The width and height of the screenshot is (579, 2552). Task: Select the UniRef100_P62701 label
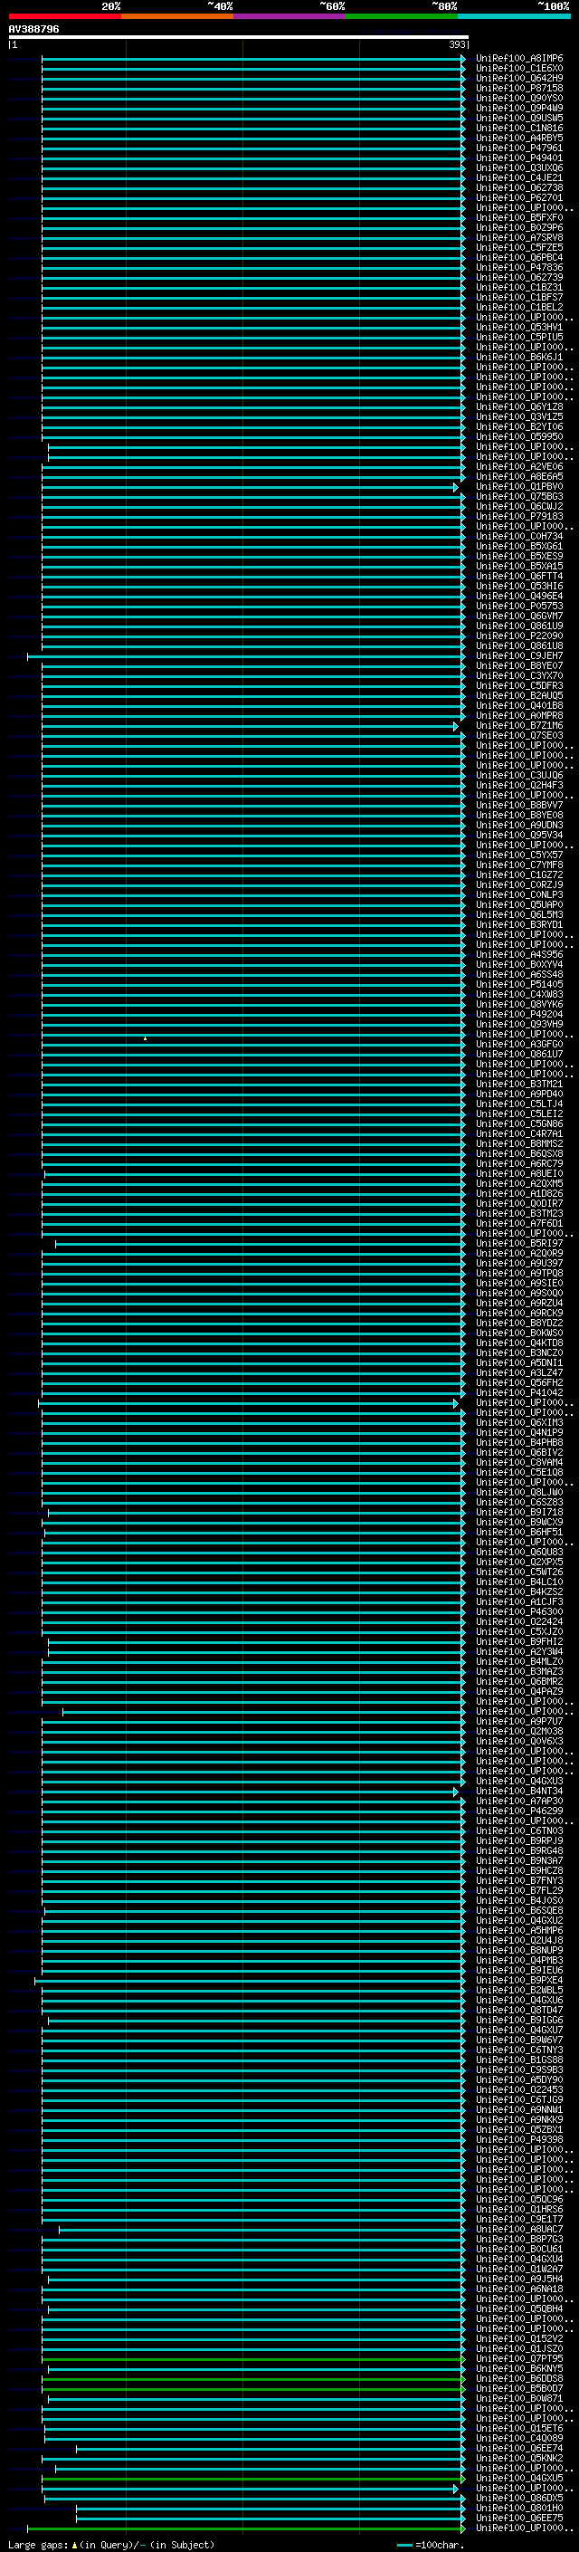(x=519, y=197)
